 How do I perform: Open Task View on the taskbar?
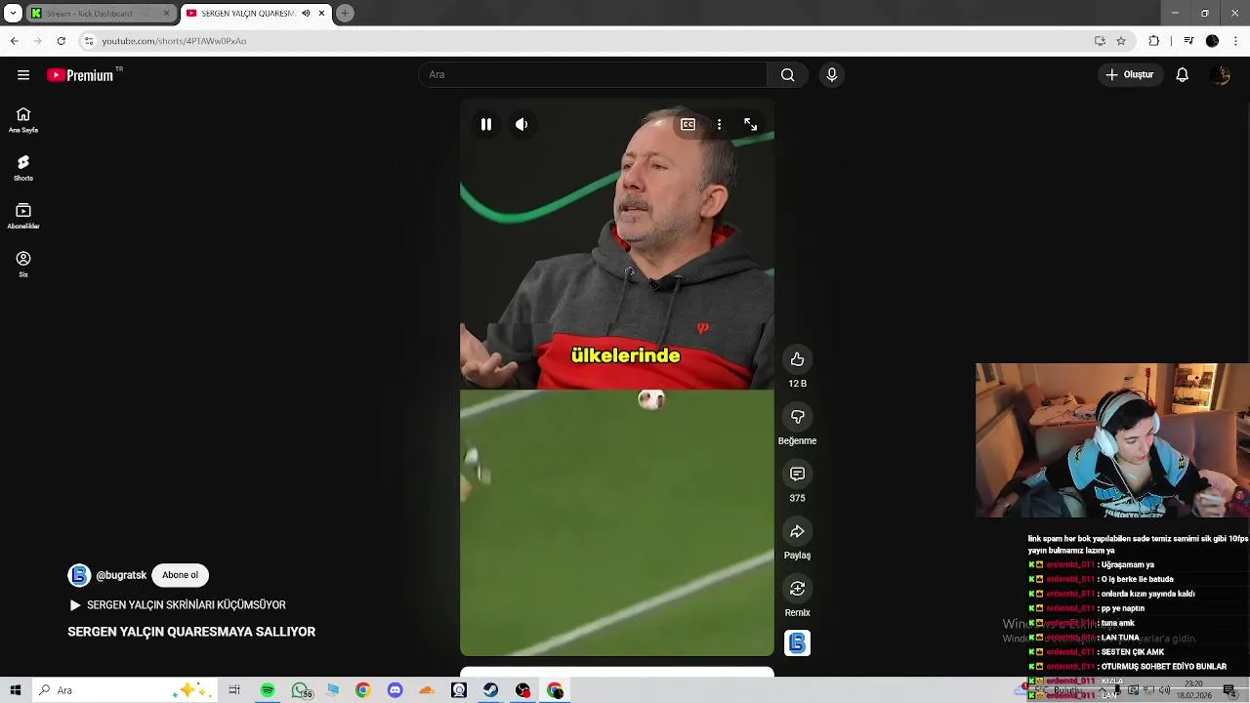tap(234, 690)
